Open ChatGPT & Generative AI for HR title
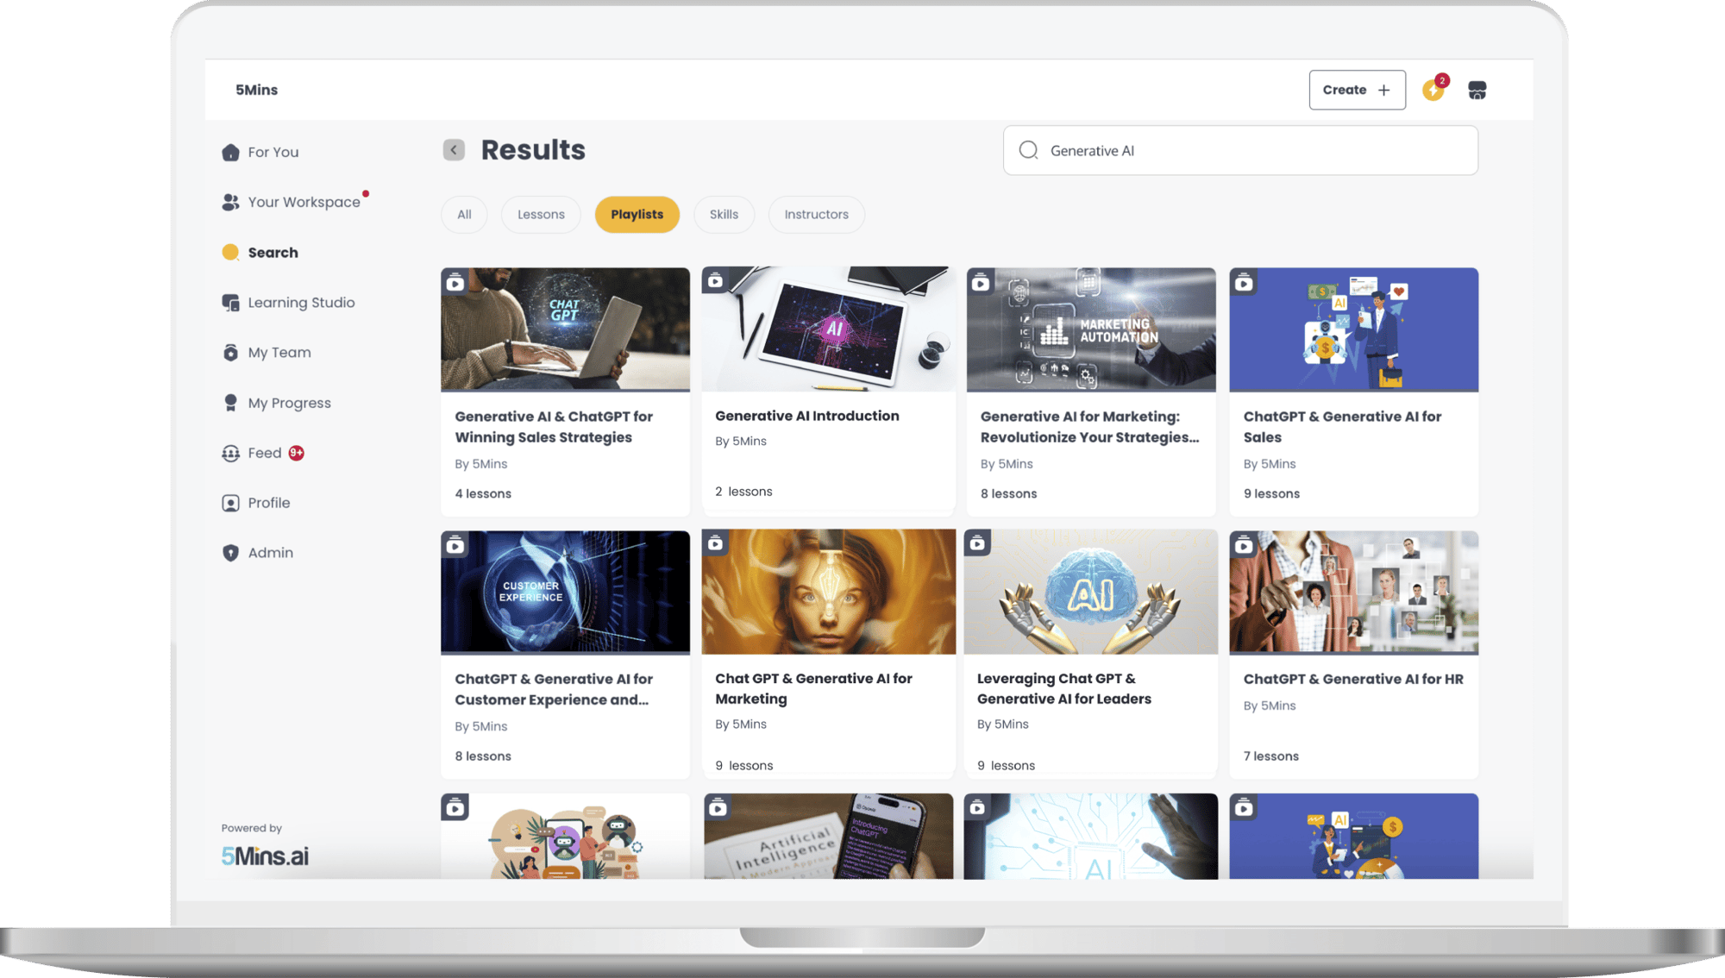Image resolution: width=1725 pixels, height=978 pixels. click(x=1353, y=679)
